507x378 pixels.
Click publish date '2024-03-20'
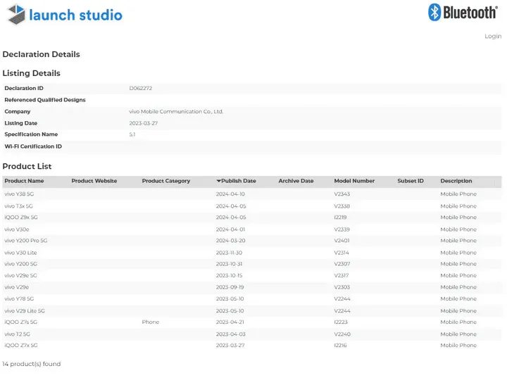(230, 241)
